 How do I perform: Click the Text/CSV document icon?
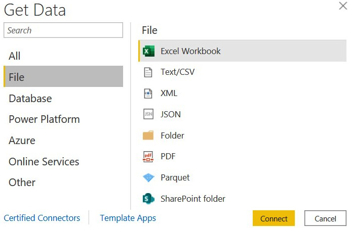(148, 72)
